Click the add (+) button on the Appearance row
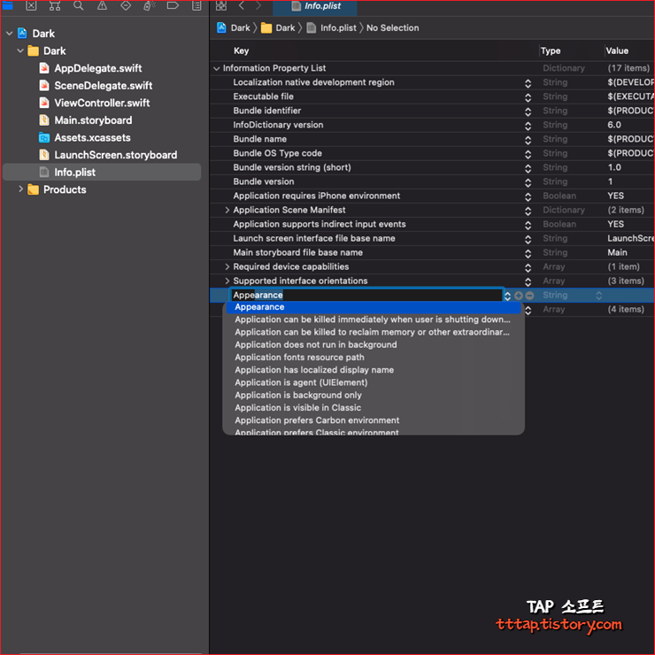 point(519,296)
